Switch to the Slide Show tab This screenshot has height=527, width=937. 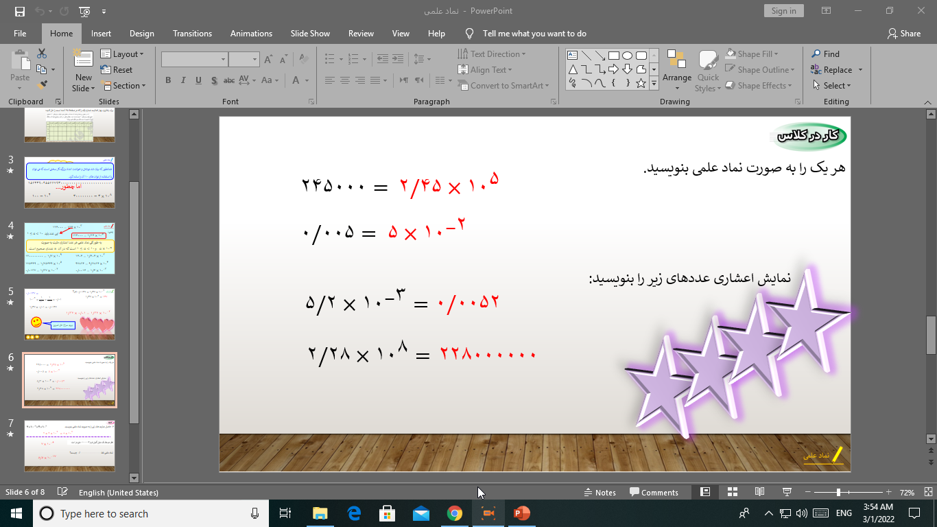(x=310, y=34)
